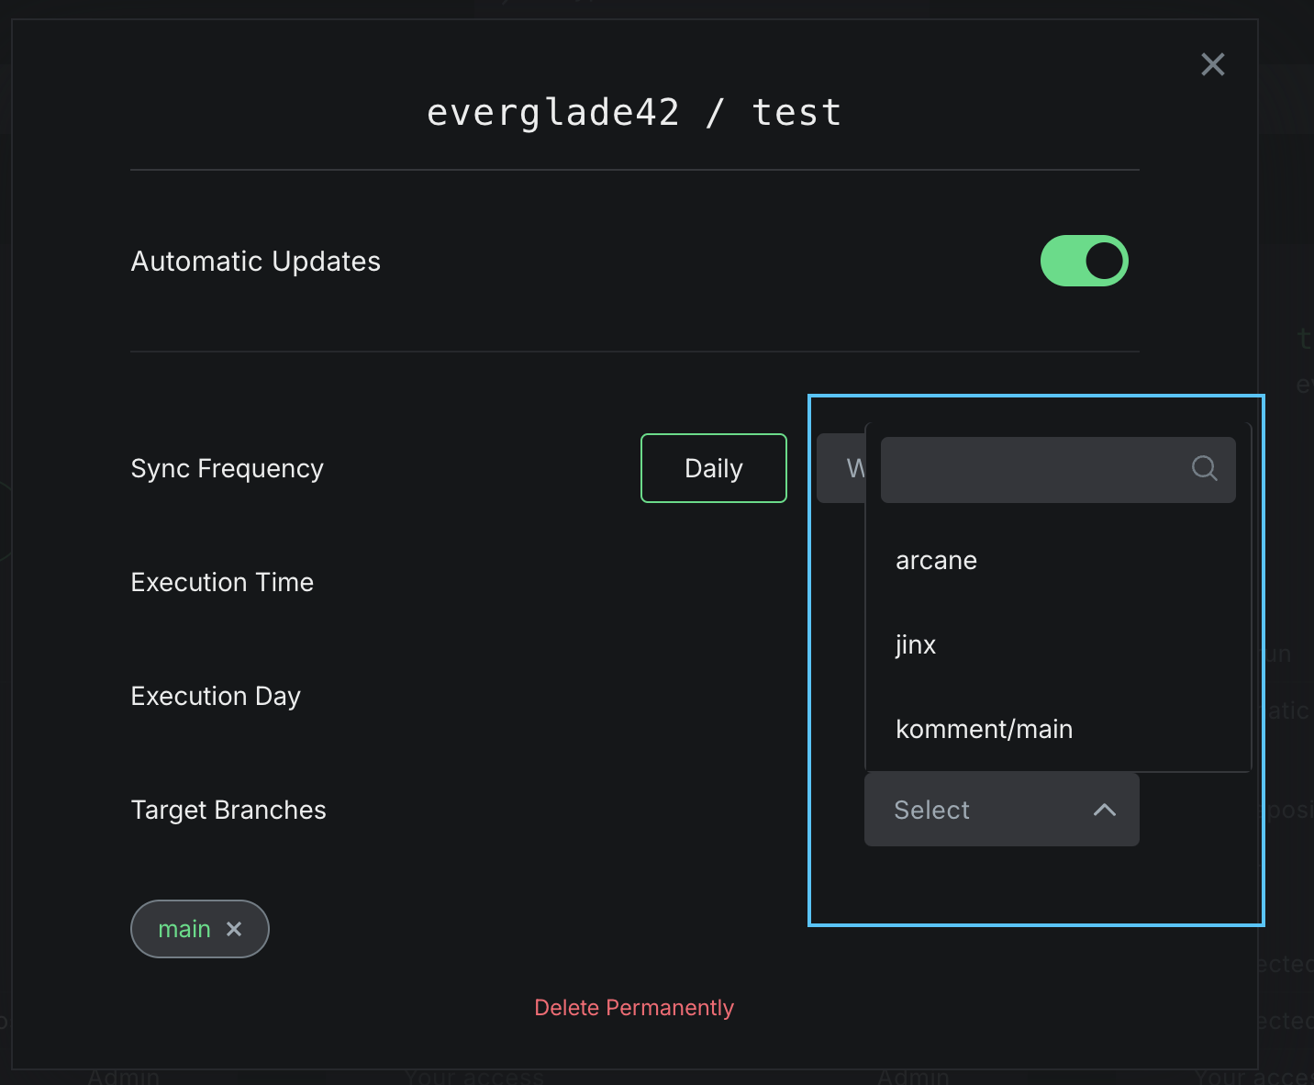Click the Delete Permanently link
The height and width of the screenshot is (1085, 1314).
634,1008
